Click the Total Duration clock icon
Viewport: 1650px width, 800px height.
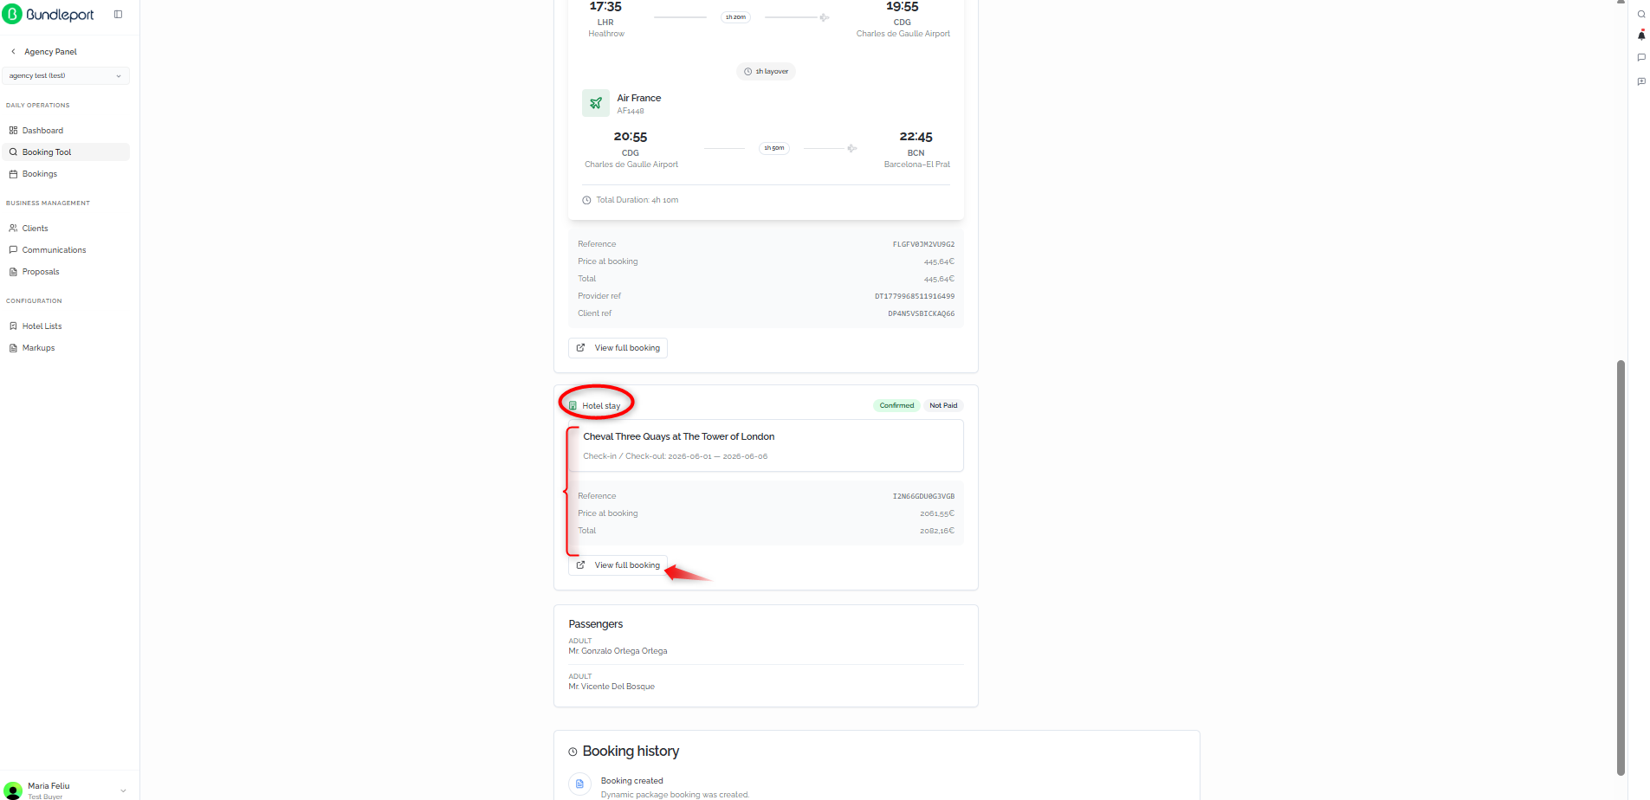[586, 200]
